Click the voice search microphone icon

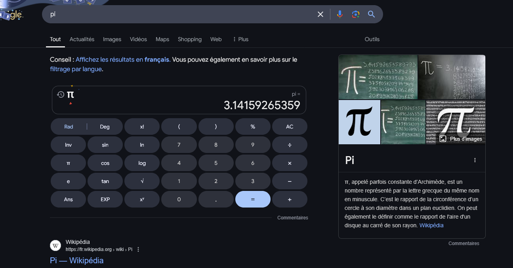pyautogui.click(x=339, y=14)
